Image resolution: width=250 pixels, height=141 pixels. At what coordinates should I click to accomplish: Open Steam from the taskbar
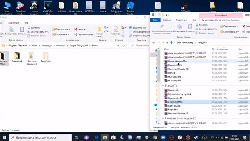coord(196,137)
